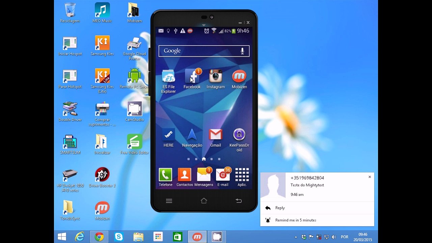432x243 pixels.
Task: Open the Telefone dialer app
Action: 165,177
